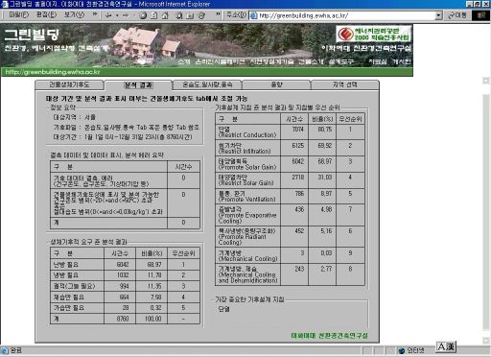
Task: Click the browser Back arrow button
Action: pos(108,15)
